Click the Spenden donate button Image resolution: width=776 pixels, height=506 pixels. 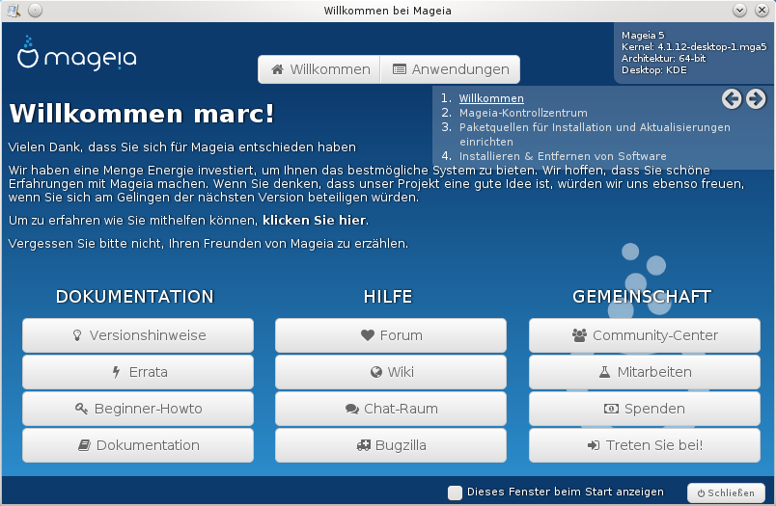point(645,409)
